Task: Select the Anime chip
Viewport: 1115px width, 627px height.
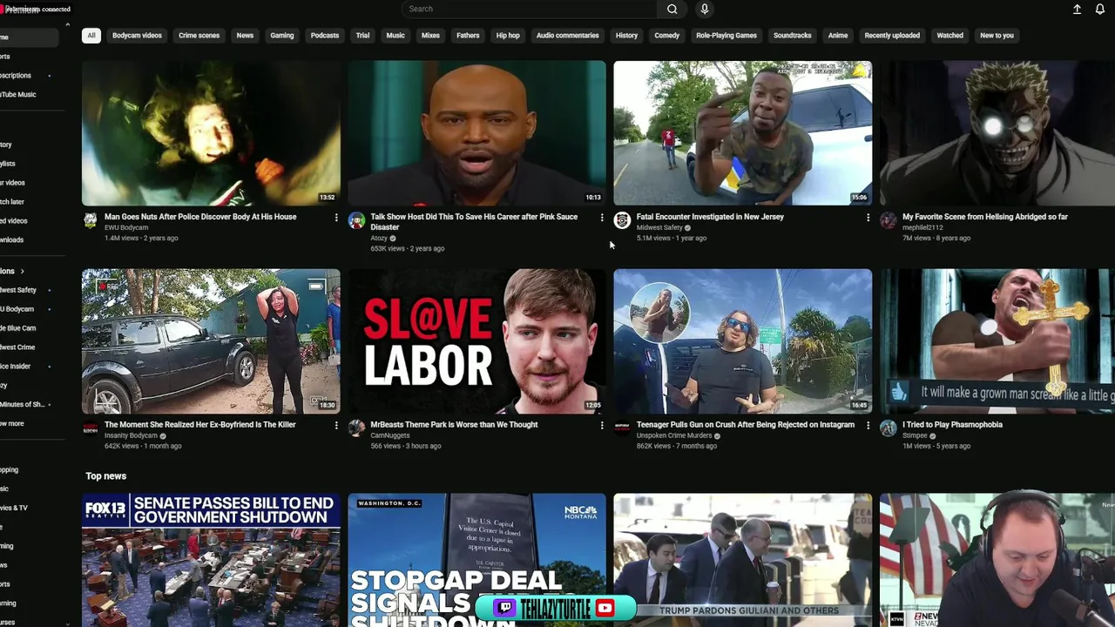Action: coord(838,36)
